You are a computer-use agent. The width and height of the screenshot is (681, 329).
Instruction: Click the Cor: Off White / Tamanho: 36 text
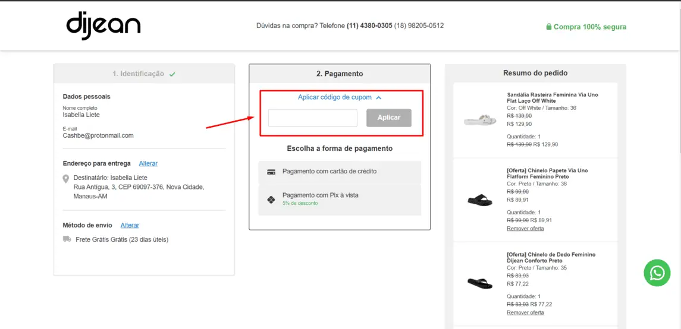(542, 108)
